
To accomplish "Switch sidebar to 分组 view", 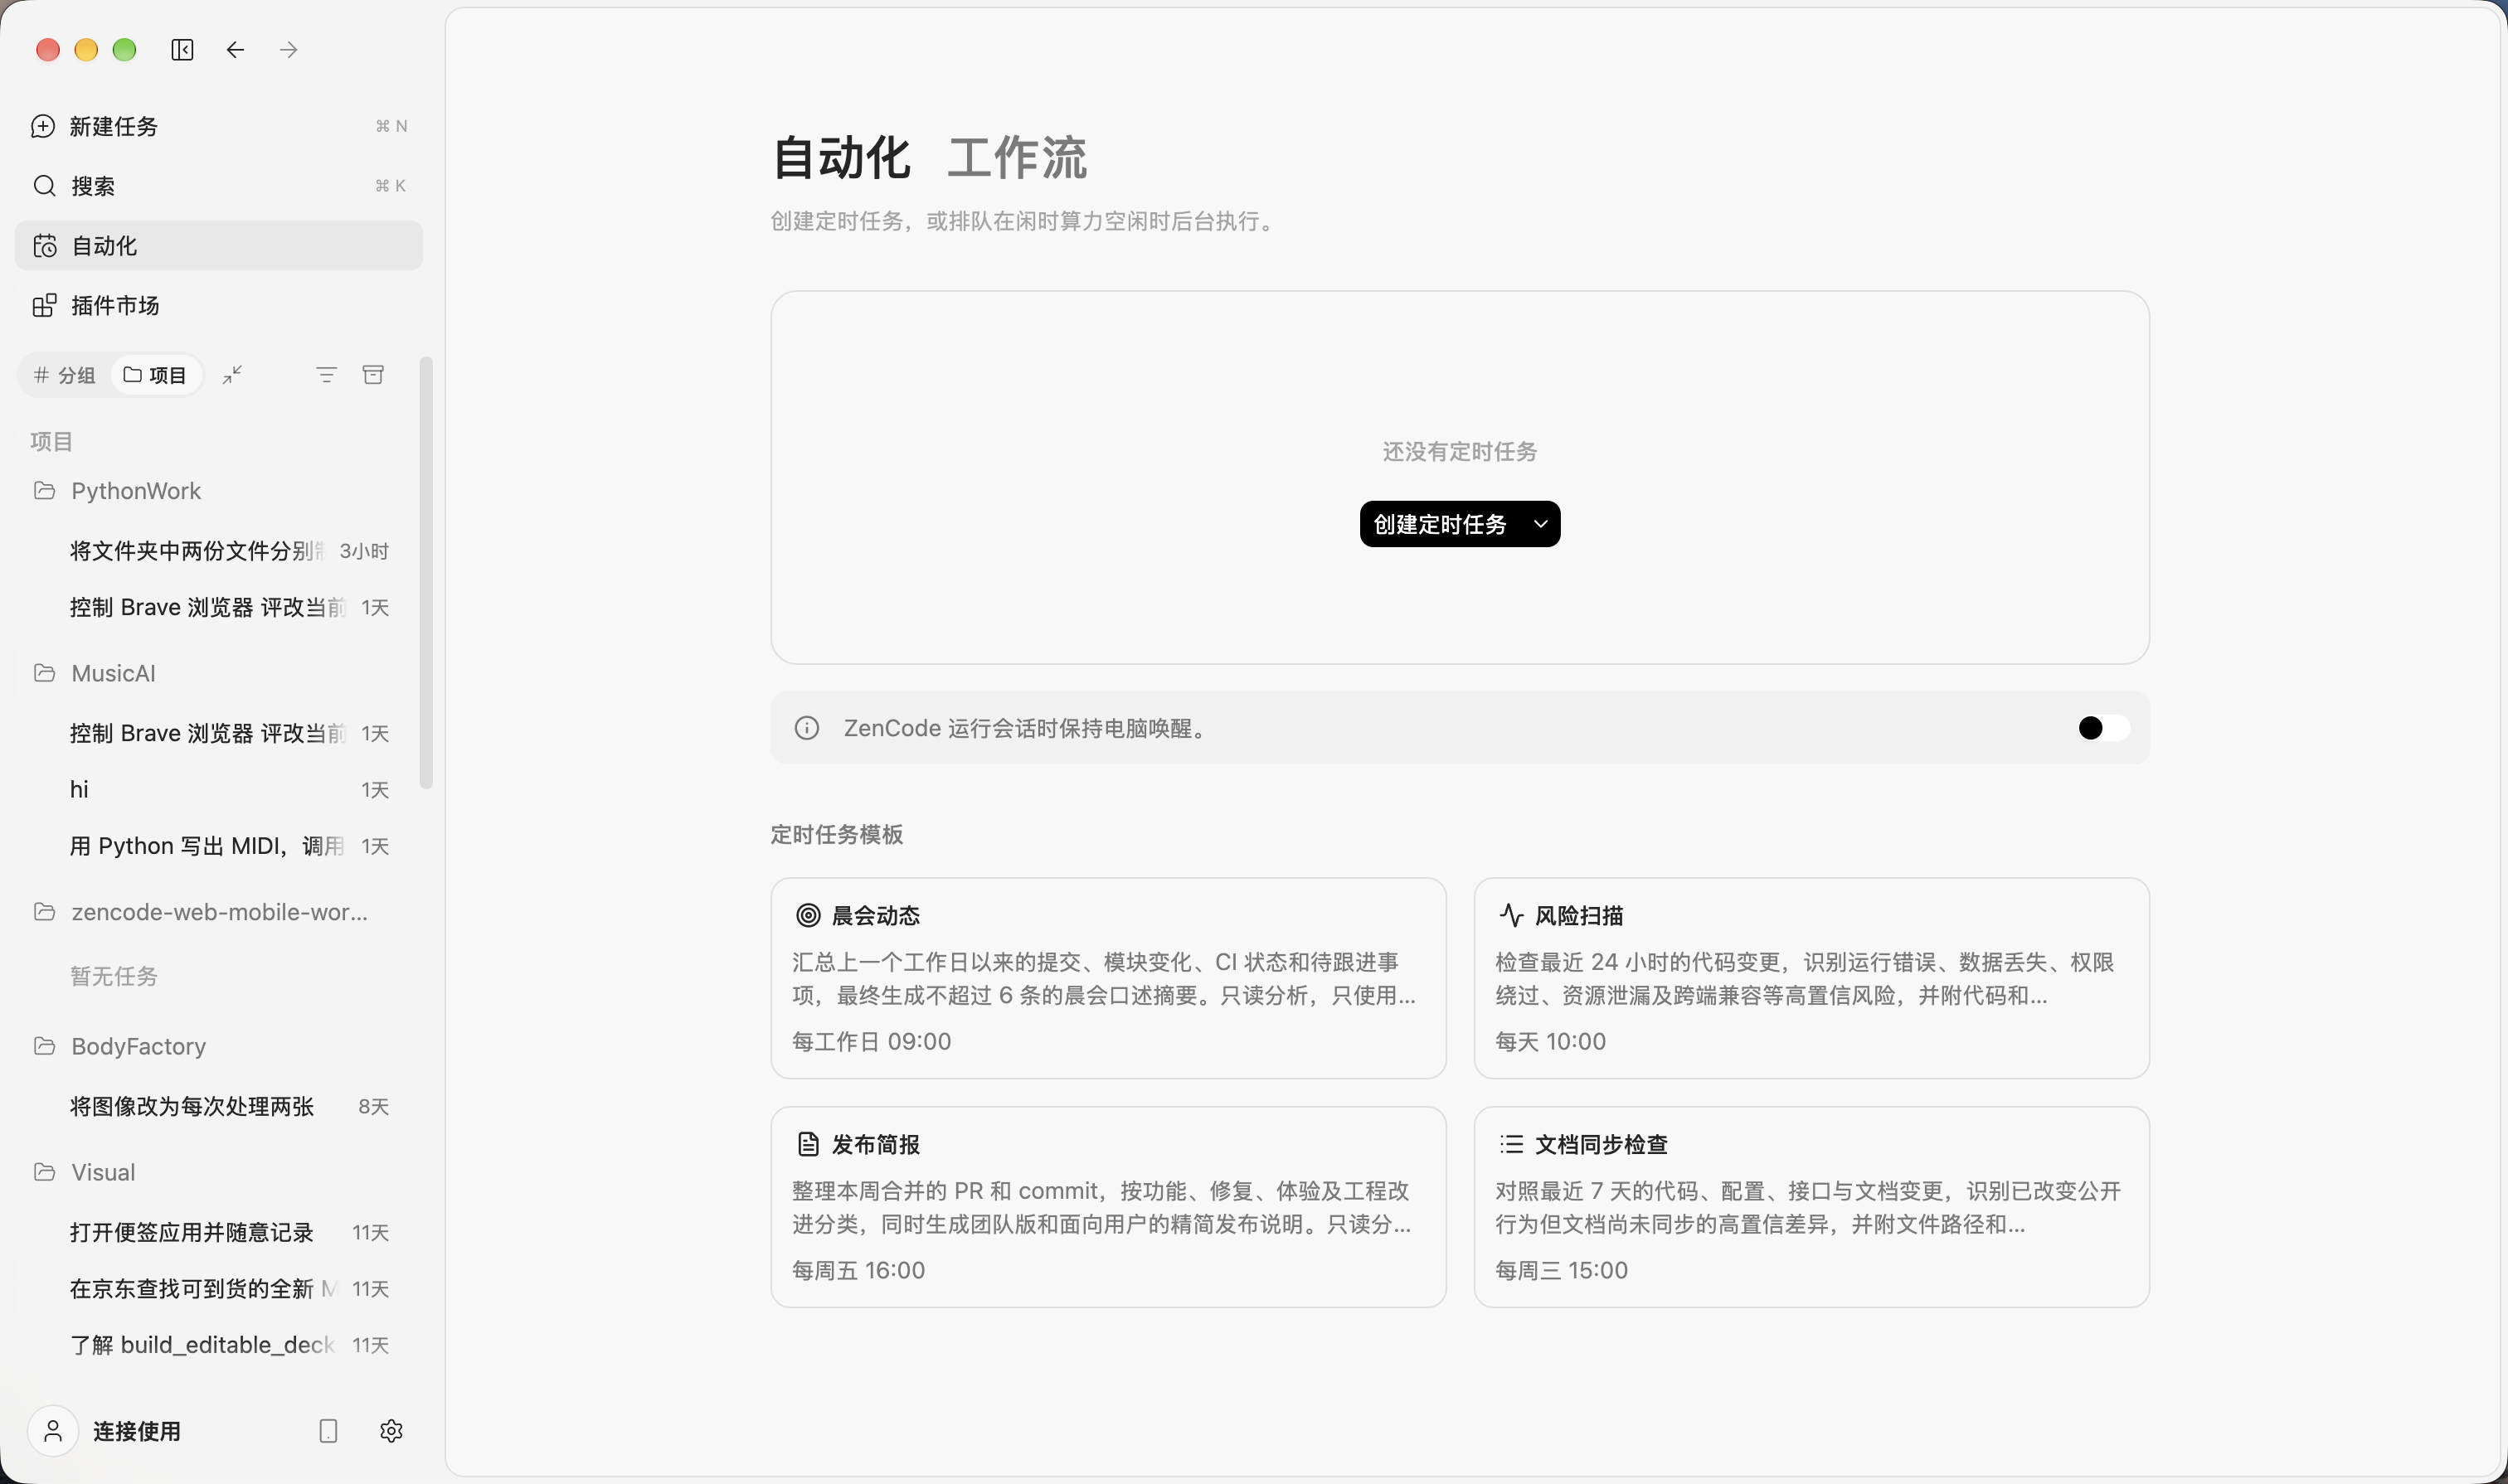I will click(x=65, y=375).
